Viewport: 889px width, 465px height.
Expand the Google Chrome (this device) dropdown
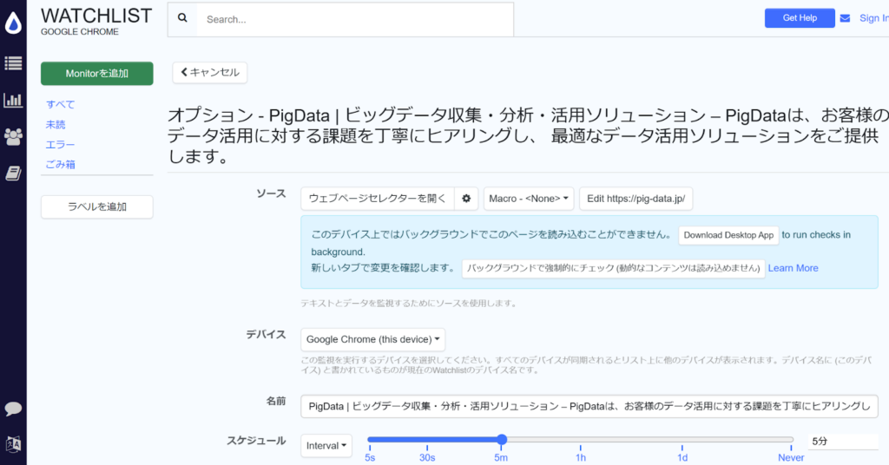click(373, 340)
